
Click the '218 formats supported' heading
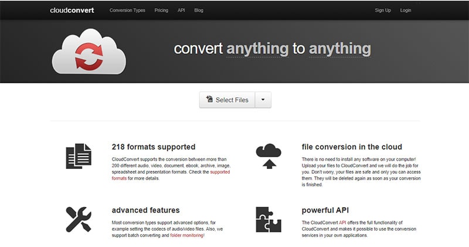(154, 147)
